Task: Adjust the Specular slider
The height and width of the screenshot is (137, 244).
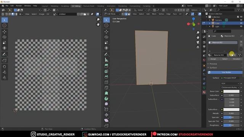Action: pyautogui.click(x=231, y=118)
